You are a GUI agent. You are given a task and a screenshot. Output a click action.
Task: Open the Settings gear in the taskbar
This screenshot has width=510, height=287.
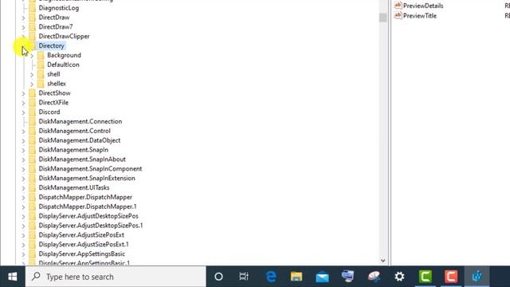tap(399, 277)
